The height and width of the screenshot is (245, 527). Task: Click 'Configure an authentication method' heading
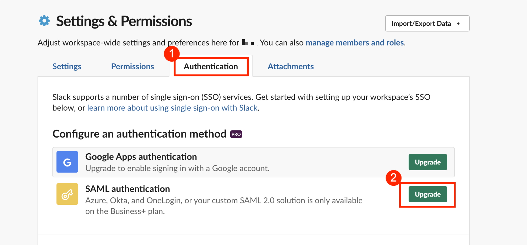click(139, 134)
